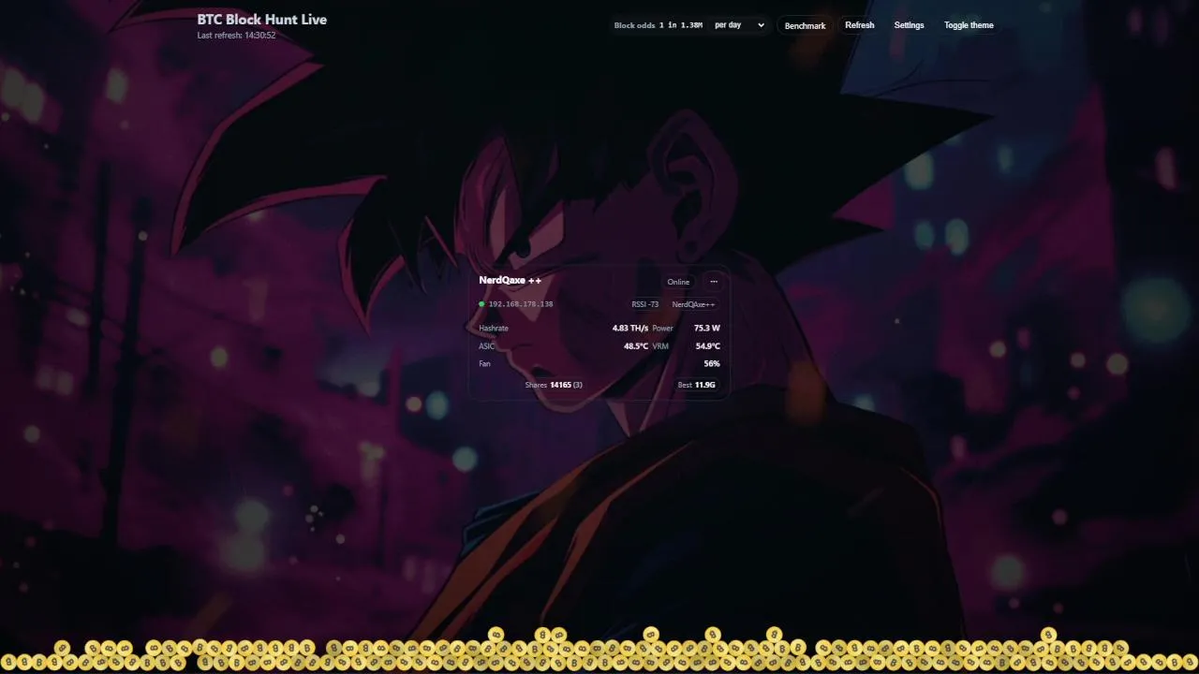1199x674 pixels.
Task: Open the per day odds dropdown
Action: tap(739, 25)
